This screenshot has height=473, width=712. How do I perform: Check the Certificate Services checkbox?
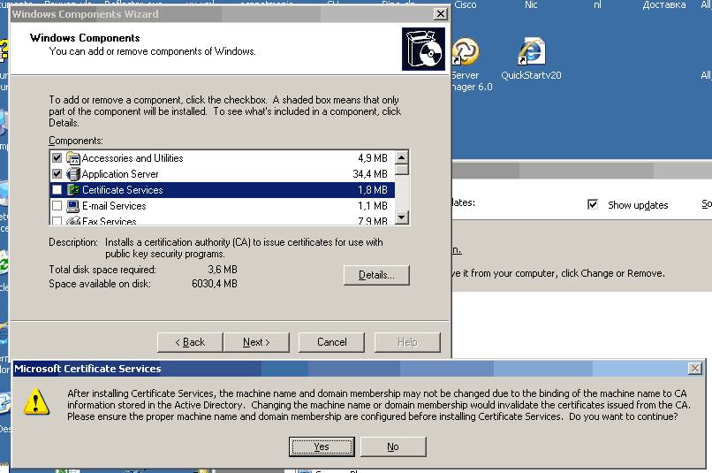click(x=57, y=190)
